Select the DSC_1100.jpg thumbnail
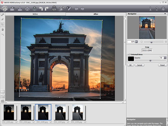Image resolution: width=168 pixels, height=126 pixels. [x=43, y=112]
